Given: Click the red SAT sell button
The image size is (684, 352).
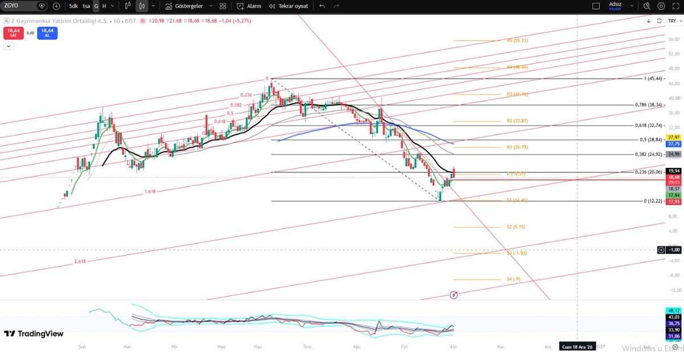Looking at the screenshot, I should pos(13,32).
